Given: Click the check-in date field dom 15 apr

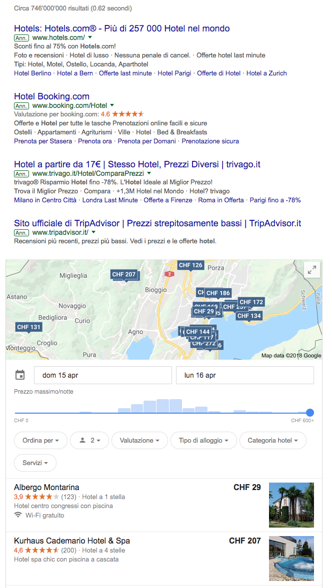Looking at the screenshot, I should 103,375.
